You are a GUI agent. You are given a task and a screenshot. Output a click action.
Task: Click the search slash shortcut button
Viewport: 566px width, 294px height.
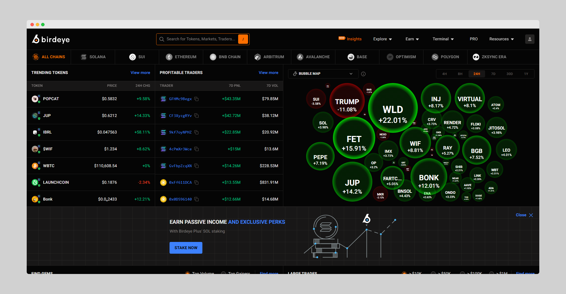coord(243,39)
